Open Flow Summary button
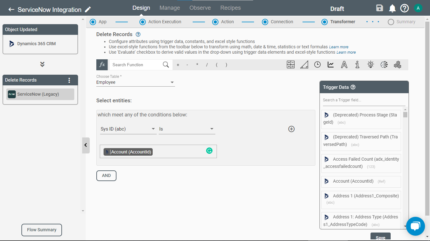 (x=42, y=230)
